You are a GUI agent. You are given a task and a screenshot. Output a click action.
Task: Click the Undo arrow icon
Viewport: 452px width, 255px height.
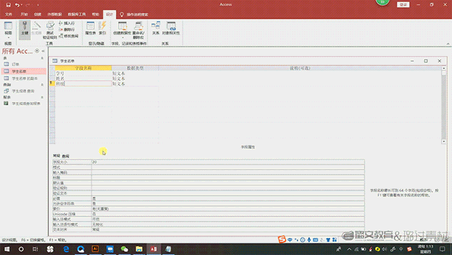pyautogui.click(x=17, y=5)
